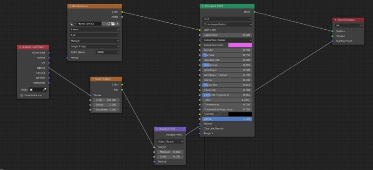
Task: Click the Transmission slider
Action: click(227, 105)
